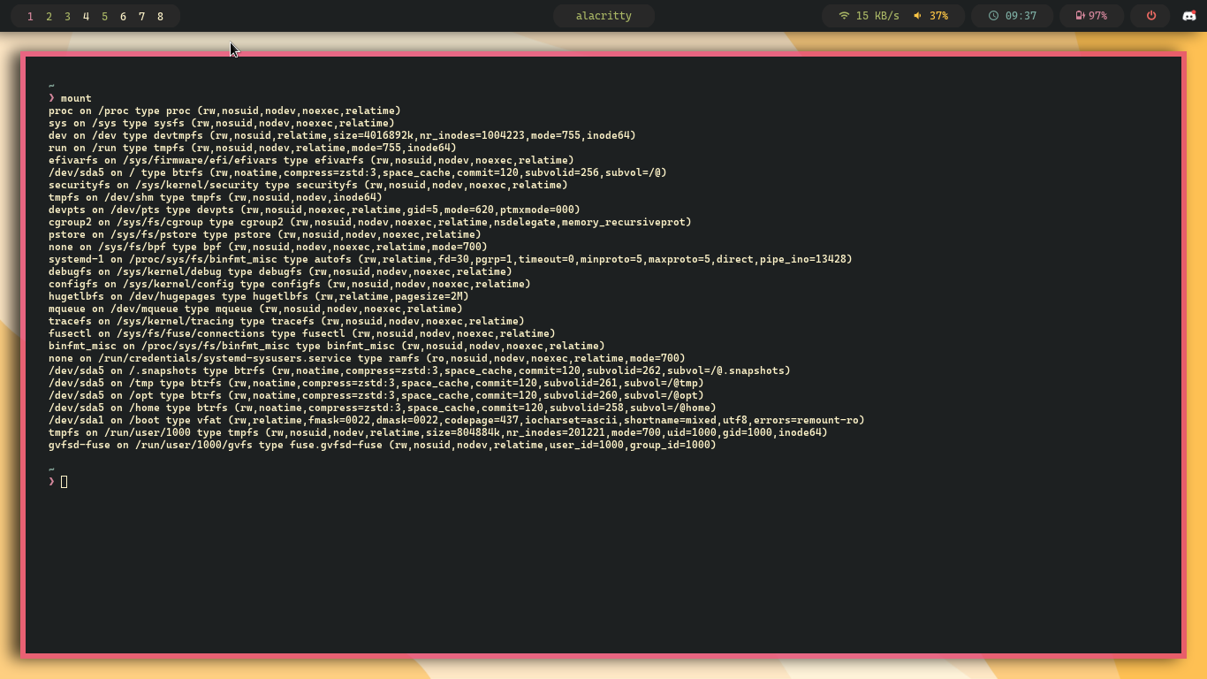
Task: Click the efivarfs mount line
Action: tap(311, 160)
